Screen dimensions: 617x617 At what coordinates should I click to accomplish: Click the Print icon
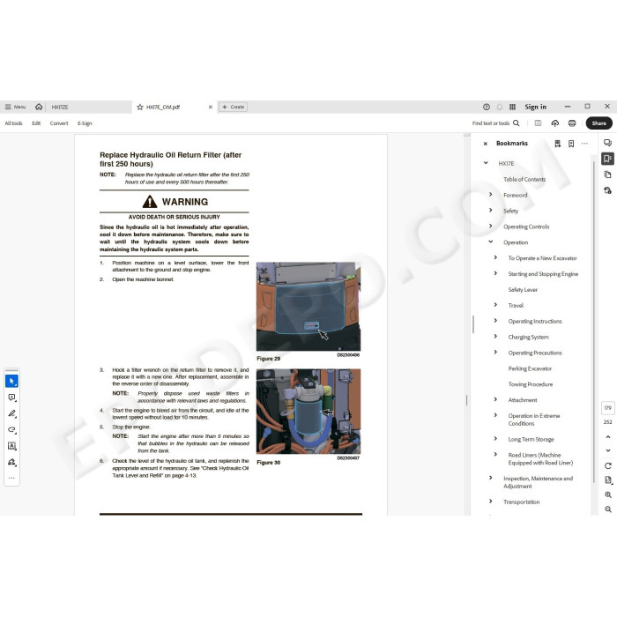572,123
